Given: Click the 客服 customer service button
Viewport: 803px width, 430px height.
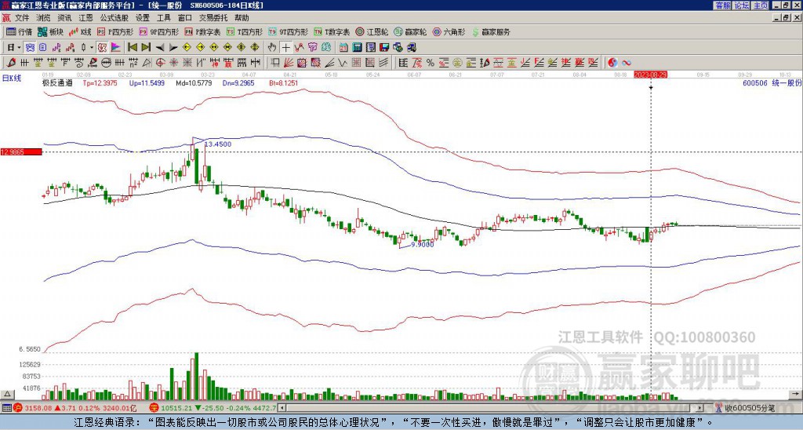Looking at the screenshot, I should [x=722, y=5].
